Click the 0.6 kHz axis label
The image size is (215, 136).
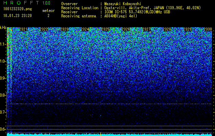[x=3, y=129]
